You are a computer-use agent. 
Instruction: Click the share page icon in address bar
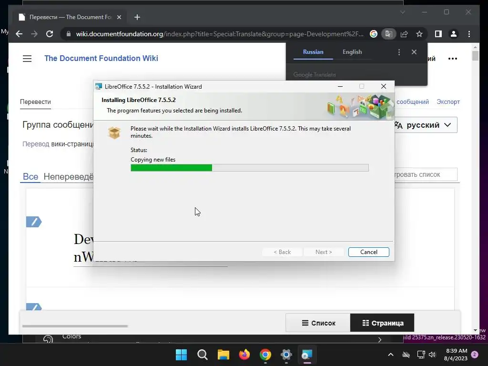tap(404, 34)
